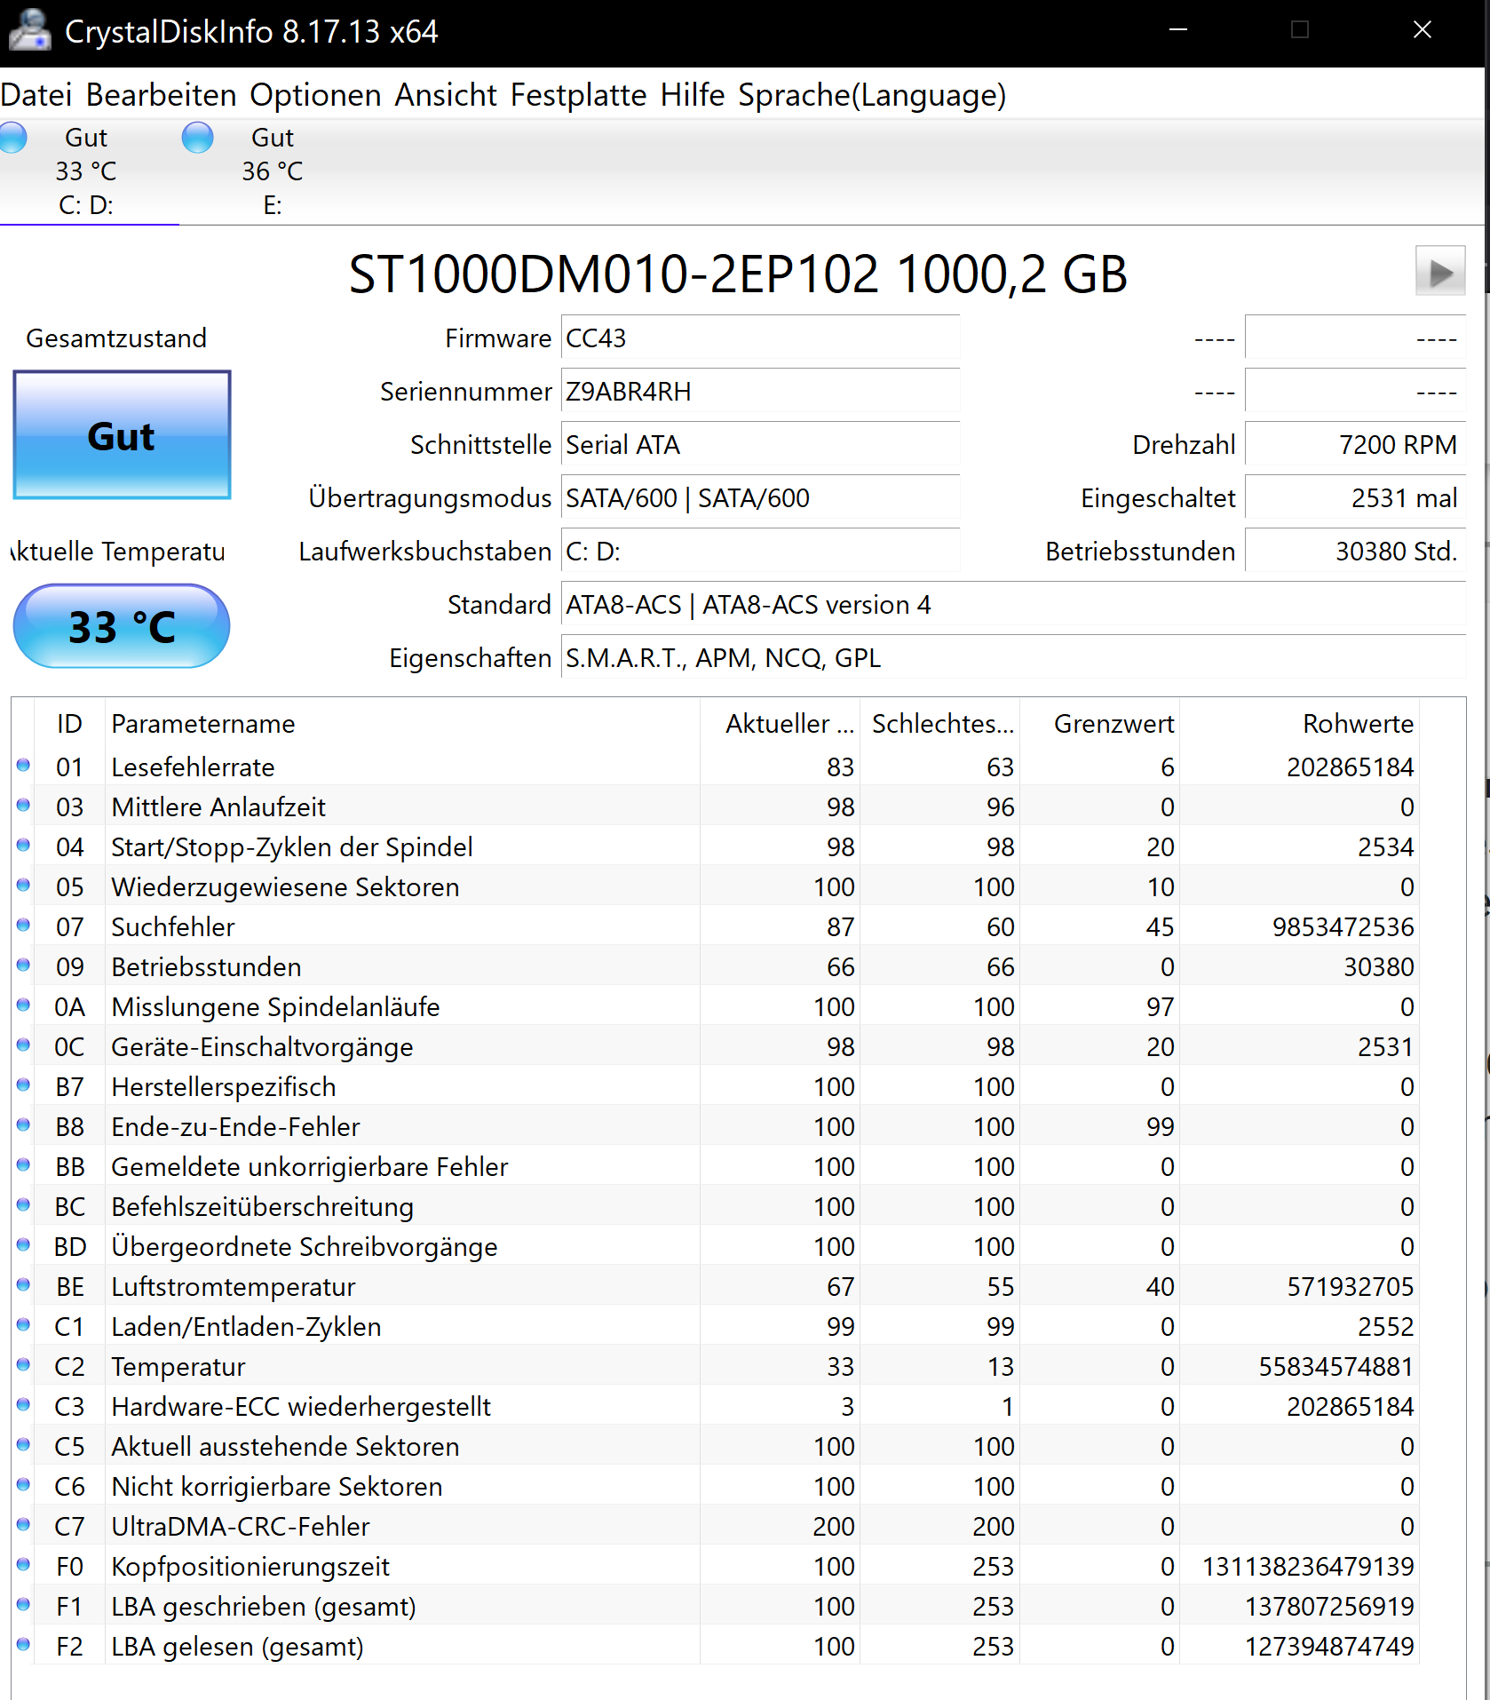Click the Schnittstelle field Serial ATA
The image size is (1490, 1700).
coord(760,444)
